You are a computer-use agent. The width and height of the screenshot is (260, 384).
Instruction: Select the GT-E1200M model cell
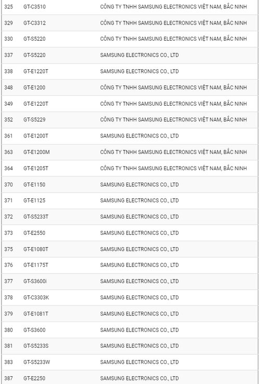(x=36, y=152)
